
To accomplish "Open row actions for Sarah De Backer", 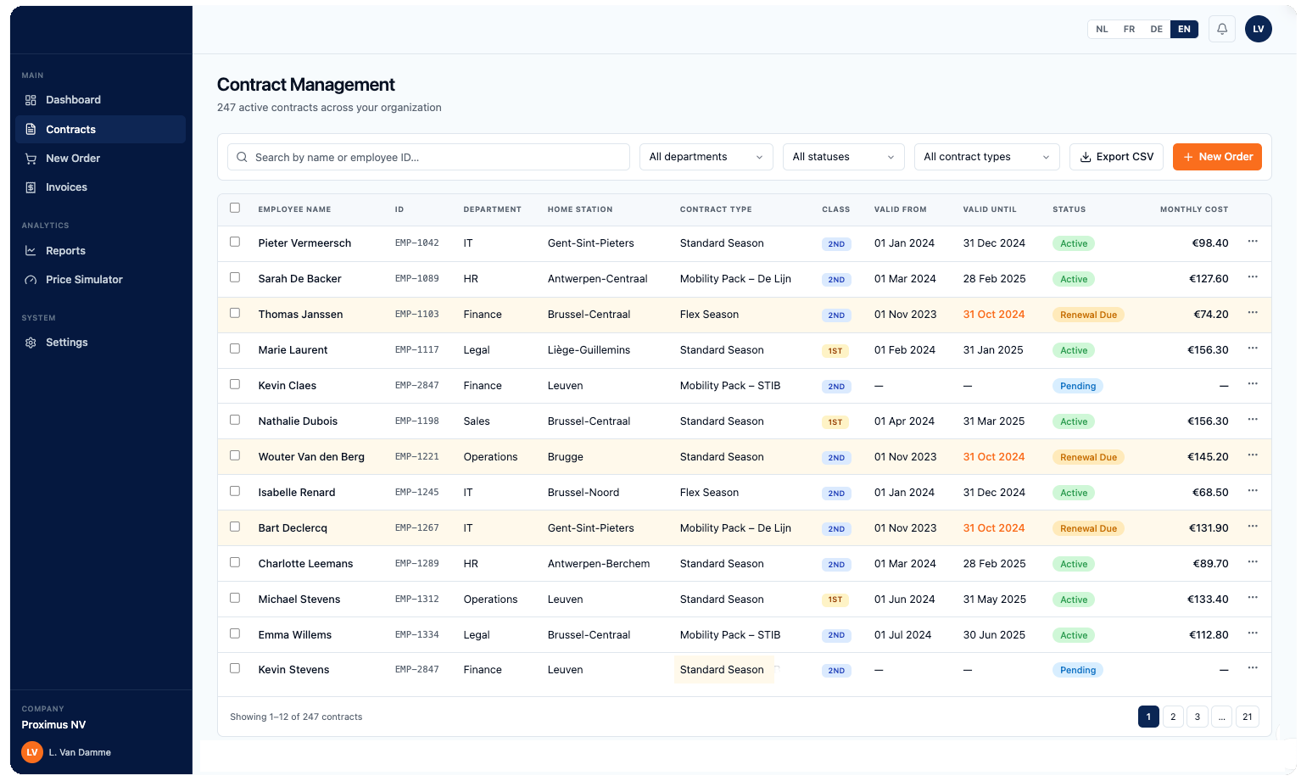I will tap(1252, 277).
